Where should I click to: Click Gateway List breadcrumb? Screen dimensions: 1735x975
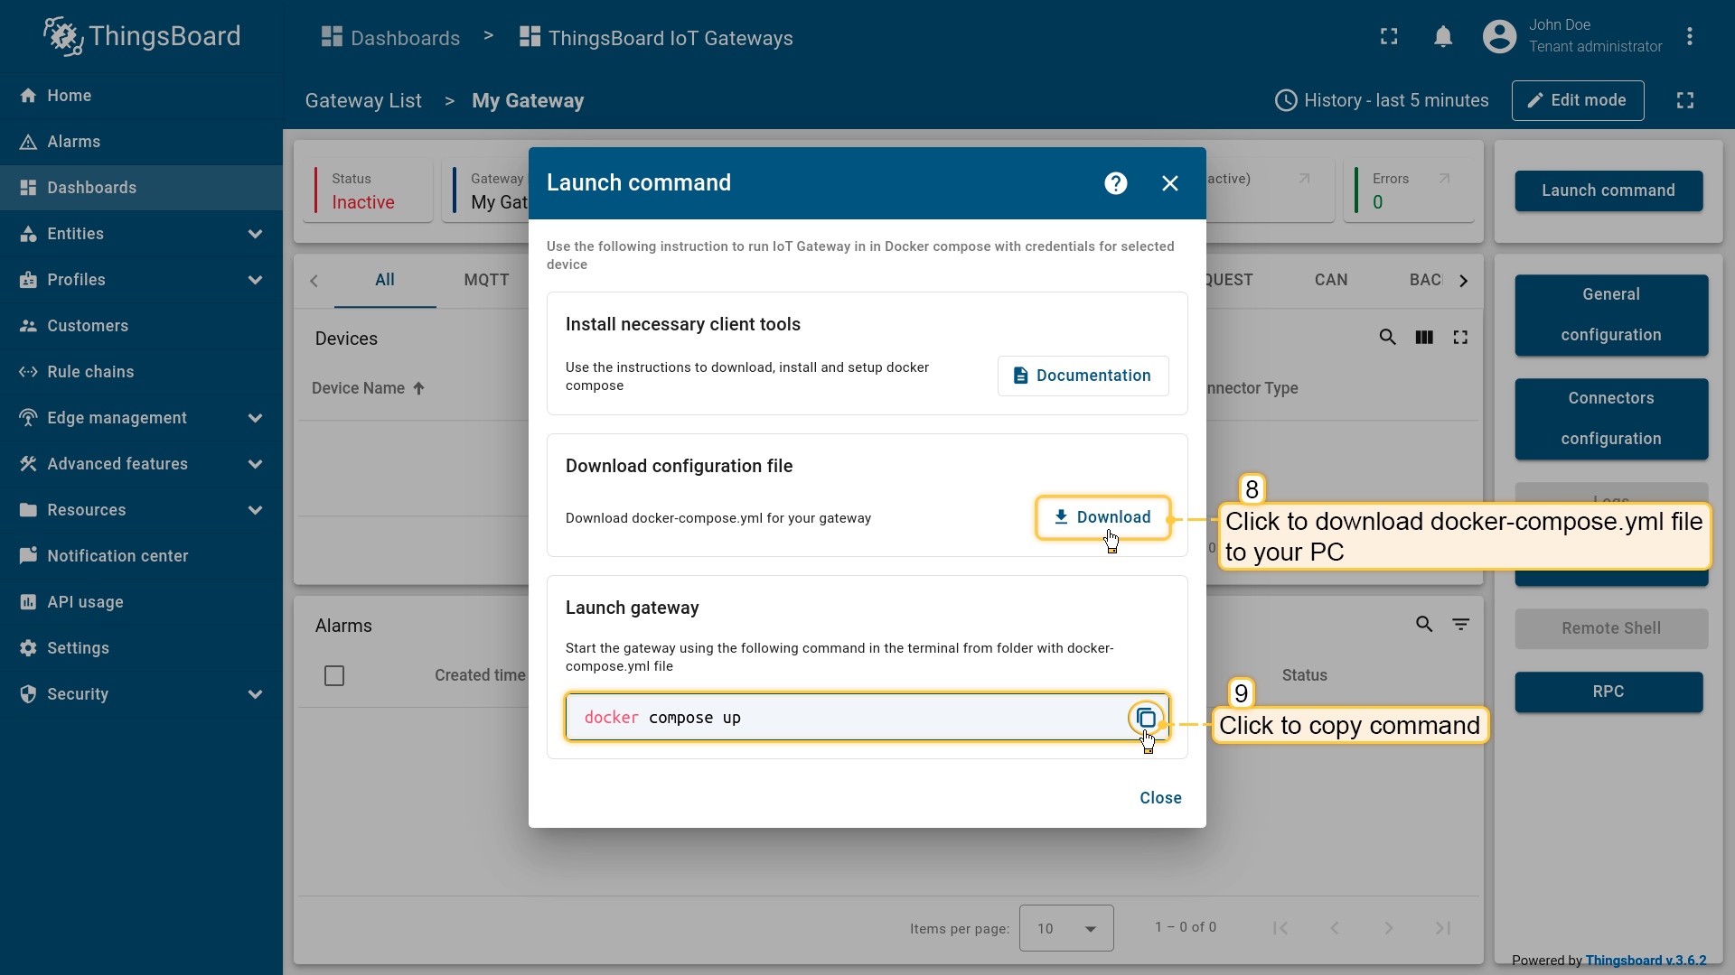pyautogui.click(x=363, y=101)
